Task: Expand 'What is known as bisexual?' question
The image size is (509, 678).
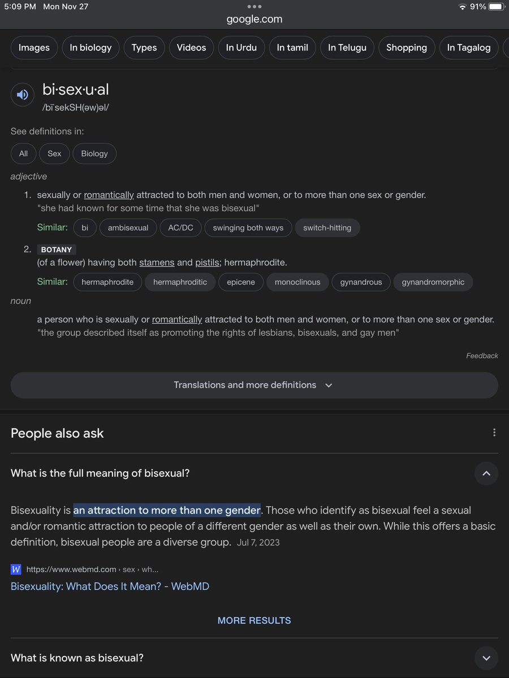Action: 486,658
